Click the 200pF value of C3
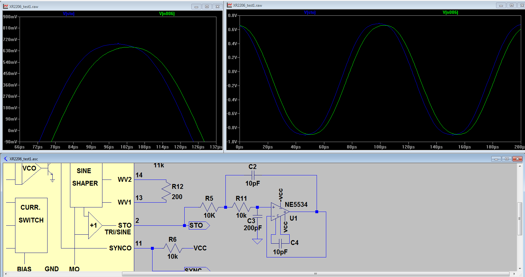The image size is (525, 277). 253,228
